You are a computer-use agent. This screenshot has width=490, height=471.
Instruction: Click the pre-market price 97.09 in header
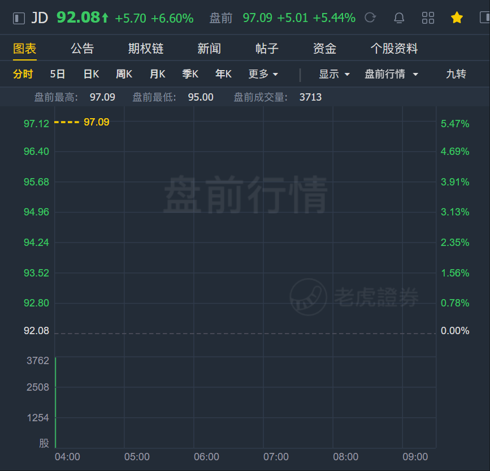258,18
